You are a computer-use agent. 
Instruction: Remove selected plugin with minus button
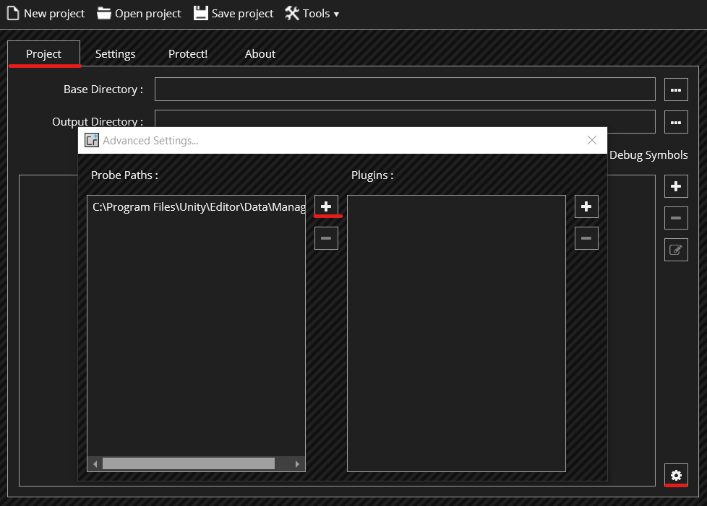coord(586,238)
